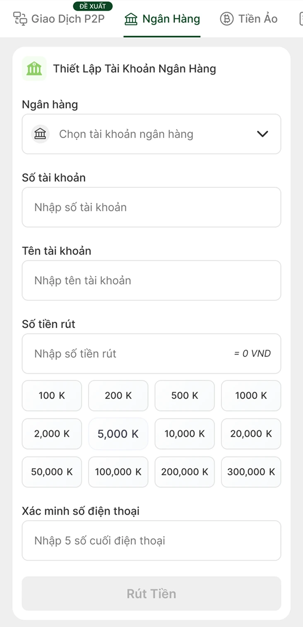Click the bank icon inside the Ngân hàng dropdown

[x=41, y=134]
